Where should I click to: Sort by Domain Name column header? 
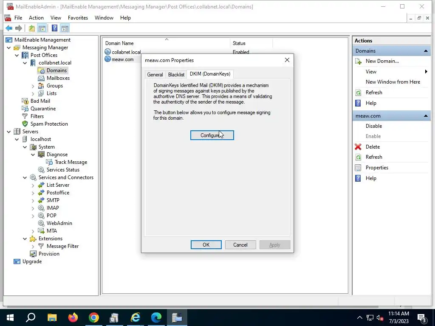[166, 43]
